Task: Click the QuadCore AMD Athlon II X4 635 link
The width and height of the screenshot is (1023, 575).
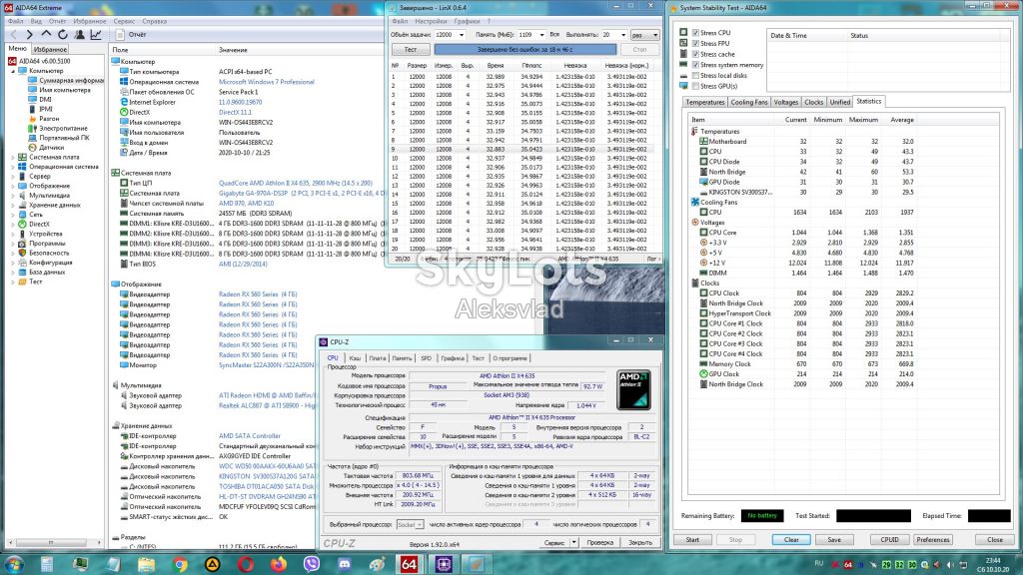Action: pyautogui.click(x=296, y=184)
